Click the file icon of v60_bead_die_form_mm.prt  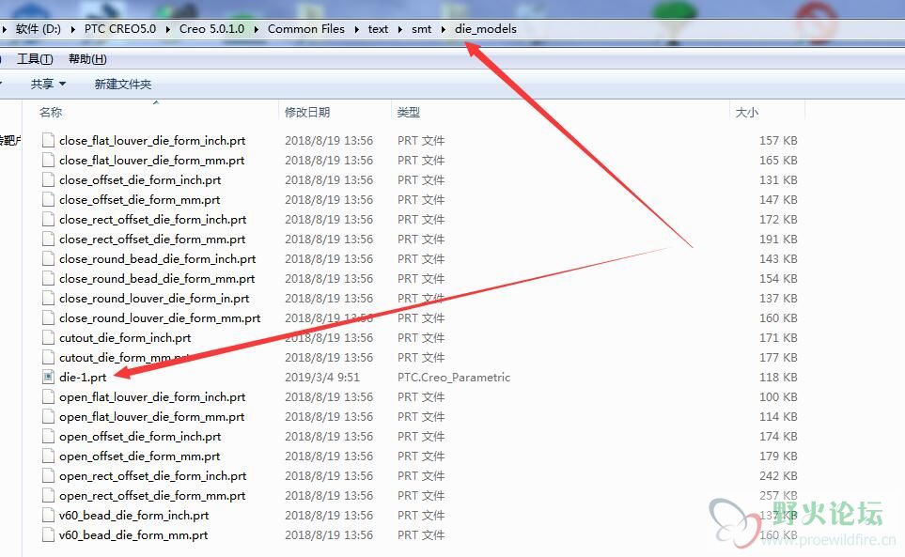coord(49,534)
